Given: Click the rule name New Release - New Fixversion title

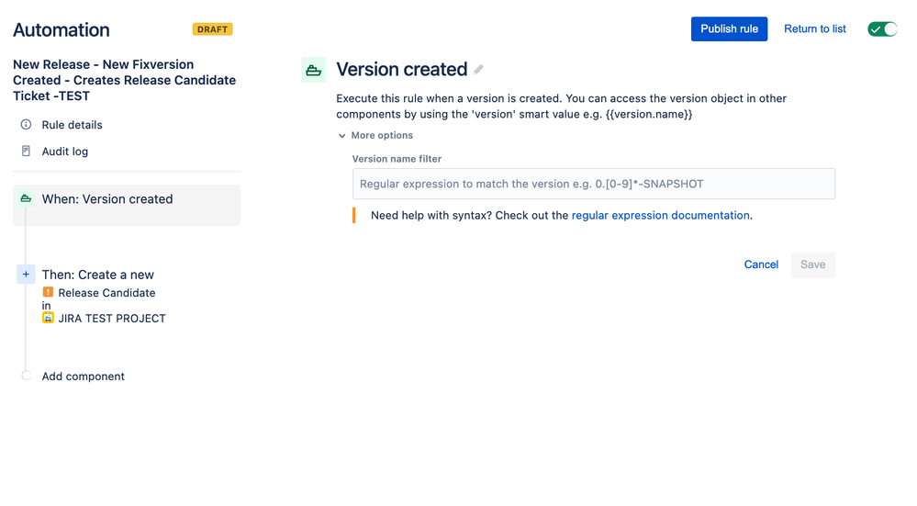Looking at the screenshot, I should pyautogui.click(x=125, y=80).
